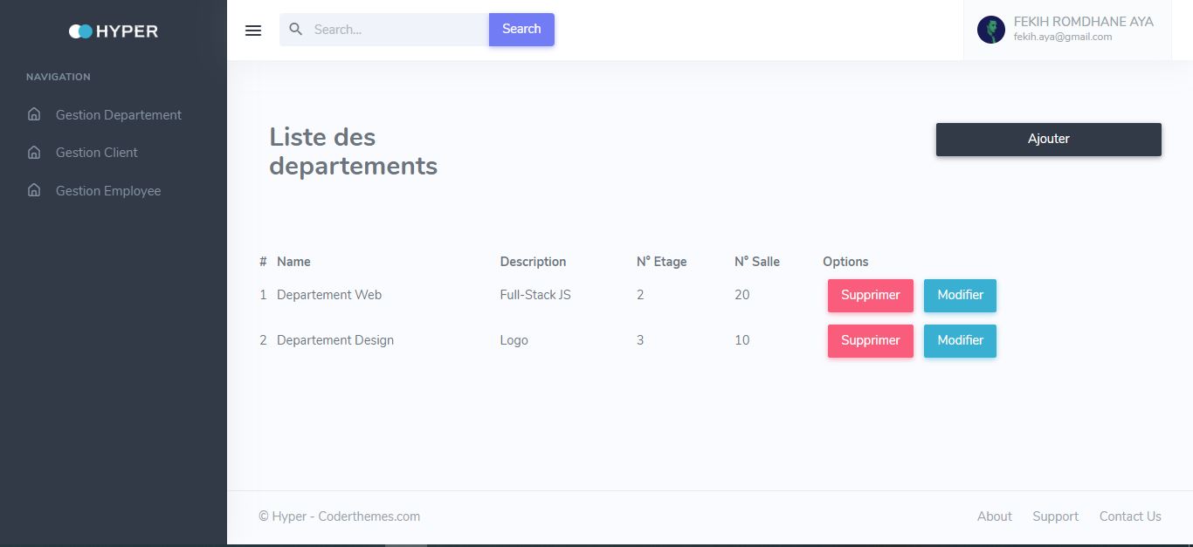
Task: Open the Support footer link
Action: [1055, 516]
